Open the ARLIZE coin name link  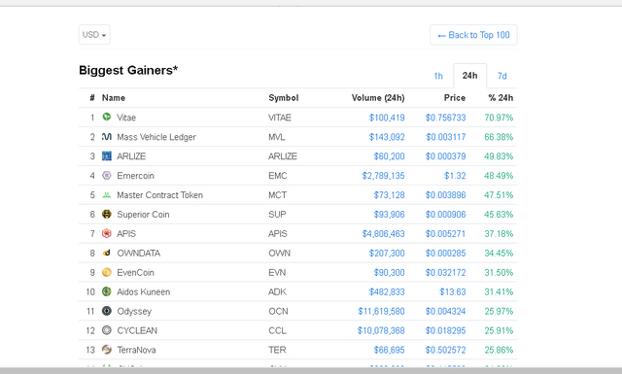click(131, 156)
